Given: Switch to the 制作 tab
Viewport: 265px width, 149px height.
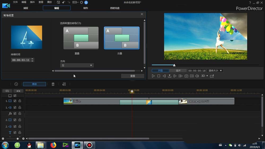Looking at the screenshot, I should [86, 8].
